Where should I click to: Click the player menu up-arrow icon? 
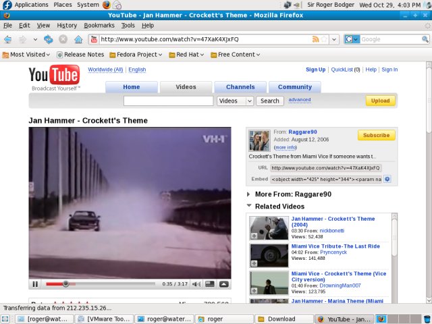[x=223, y=284]
